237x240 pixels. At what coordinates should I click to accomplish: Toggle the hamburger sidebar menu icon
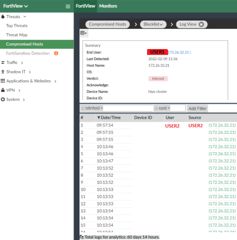point(68,6)
